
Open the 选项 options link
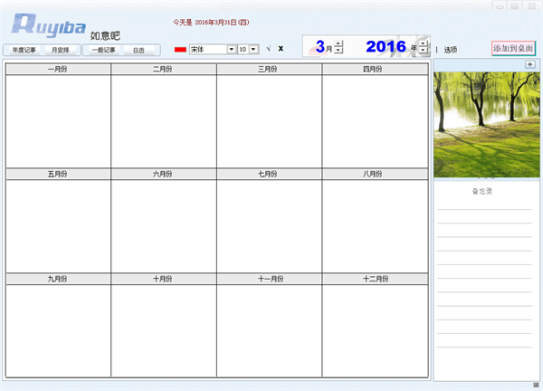451,50
